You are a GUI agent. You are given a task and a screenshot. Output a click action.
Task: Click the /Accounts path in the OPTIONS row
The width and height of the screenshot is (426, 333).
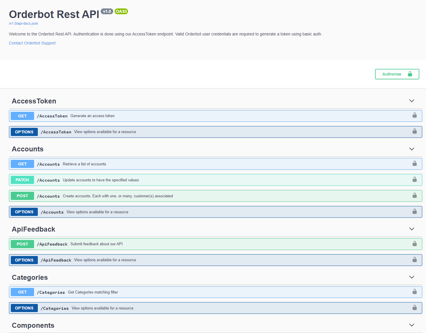[52, 212]
